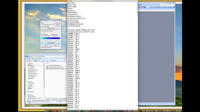Screen dimensions: 200x112
Task: Collapse the Libraries group
Action: pos(30,82)
